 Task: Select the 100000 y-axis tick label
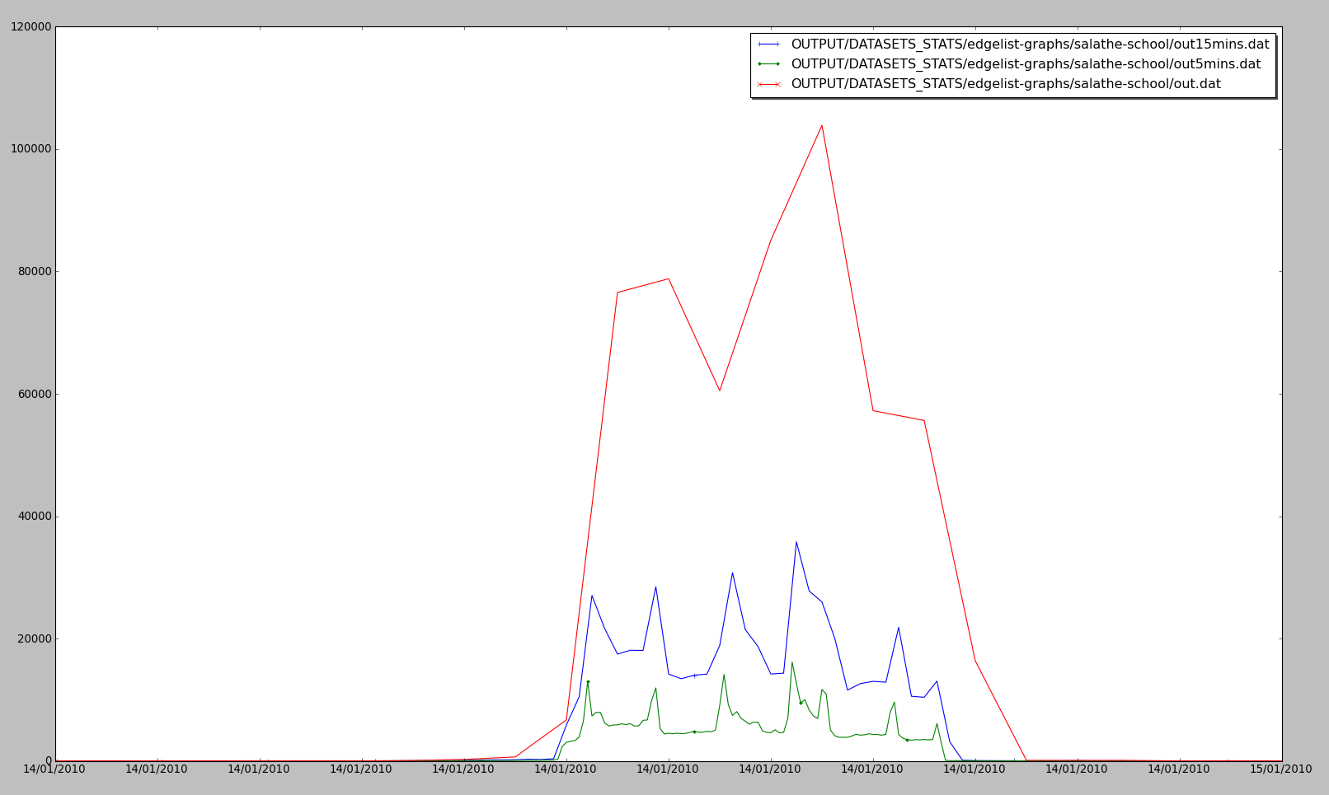(x=31, y=149)
